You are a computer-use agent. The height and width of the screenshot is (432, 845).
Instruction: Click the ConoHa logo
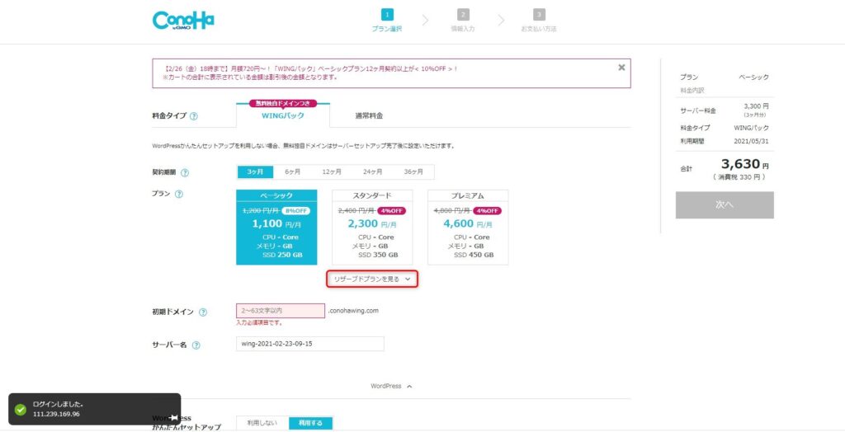coord(183,21)
